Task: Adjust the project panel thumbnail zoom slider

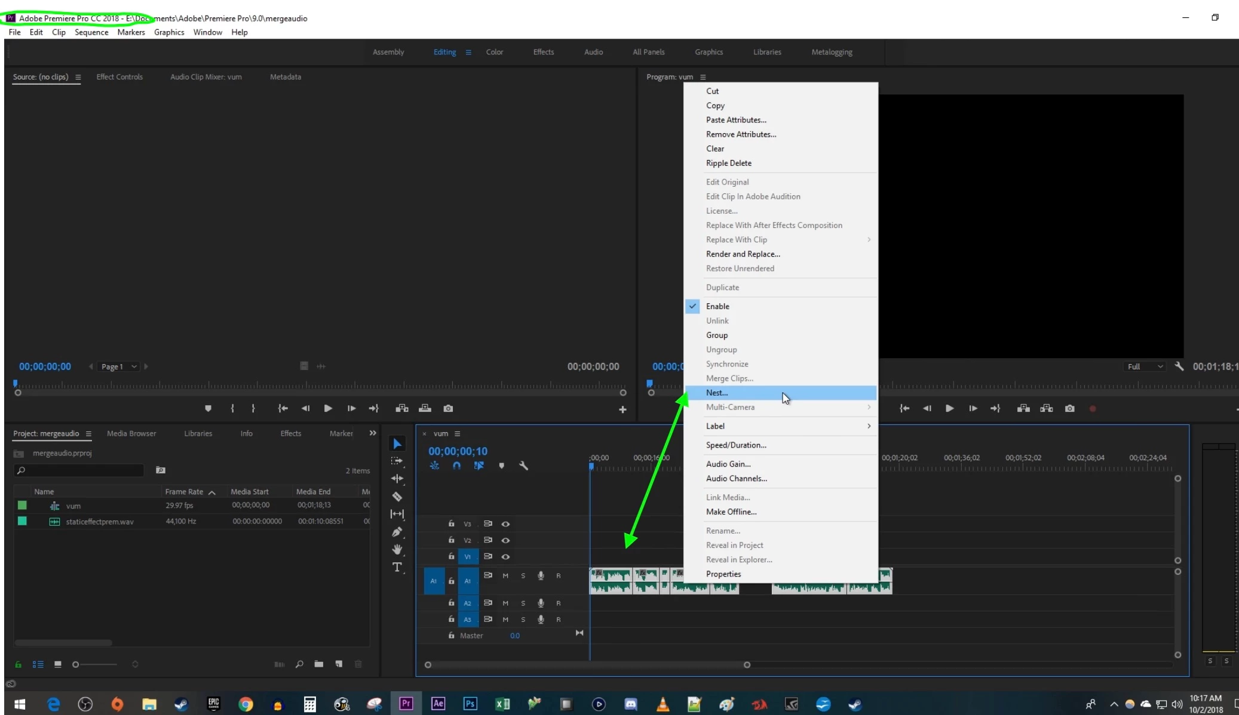Action: pyautogui.click(x=76, y=664)
